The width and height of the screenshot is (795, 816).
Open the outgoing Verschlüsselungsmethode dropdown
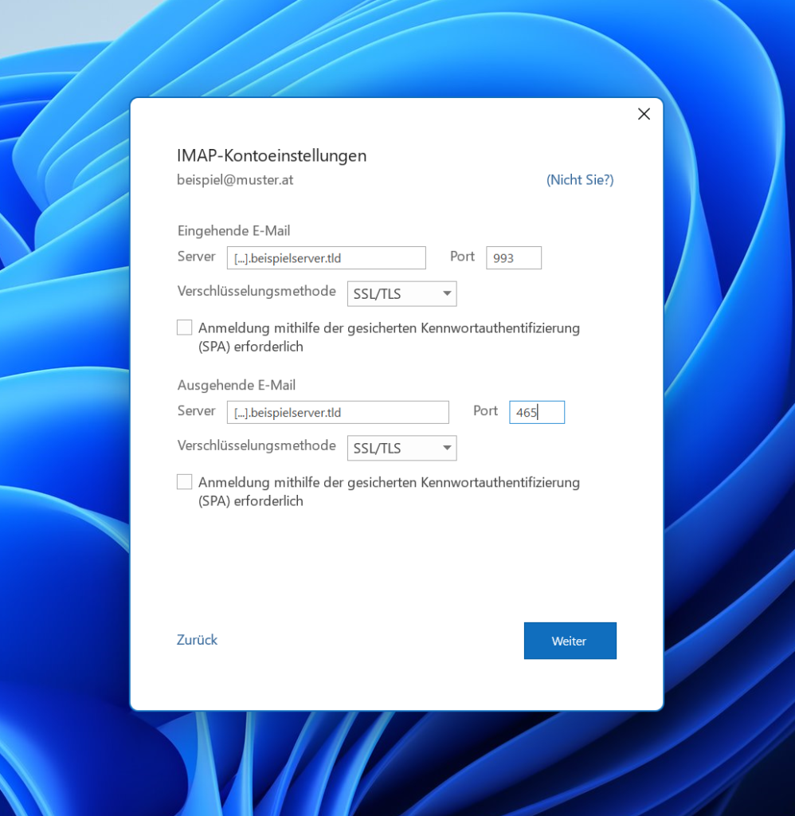[x=401, y=448]
